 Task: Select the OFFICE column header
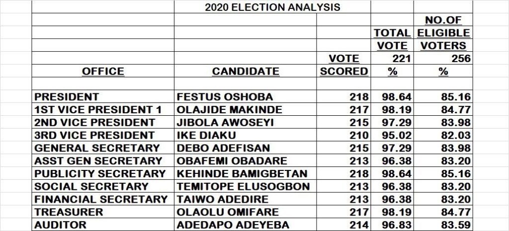(x=103, y=72)
